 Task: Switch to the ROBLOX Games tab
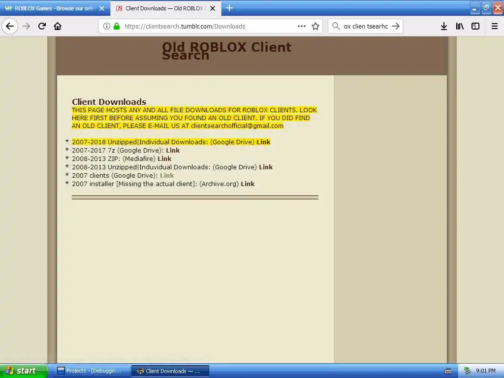point(55,8)
